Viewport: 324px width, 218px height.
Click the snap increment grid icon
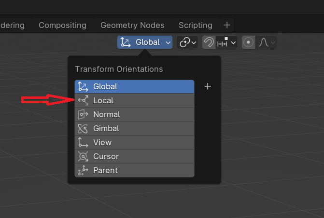pos(223,42)
